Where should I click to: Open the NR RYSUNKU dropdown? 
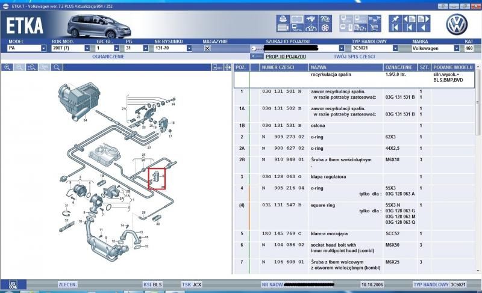click(x=189, y=48)
